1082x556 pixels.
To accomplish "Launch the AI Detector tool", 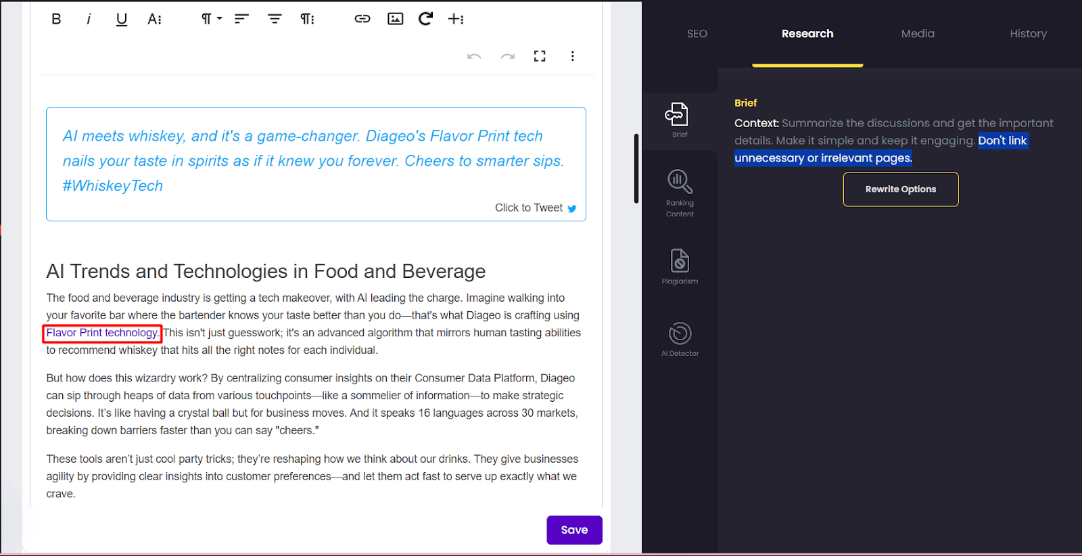I will (680, 340).
